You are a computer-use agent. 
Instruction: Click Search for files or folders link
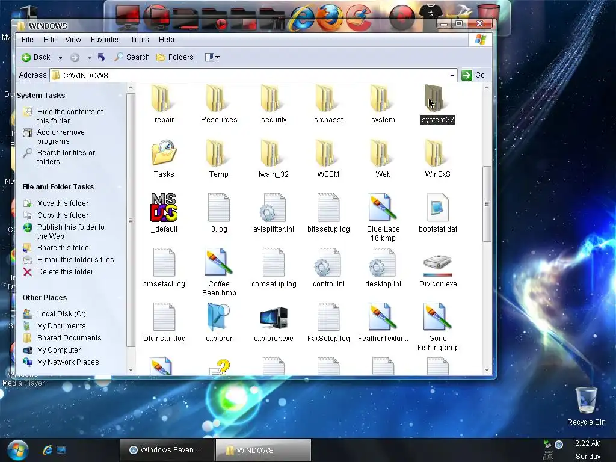66,157
